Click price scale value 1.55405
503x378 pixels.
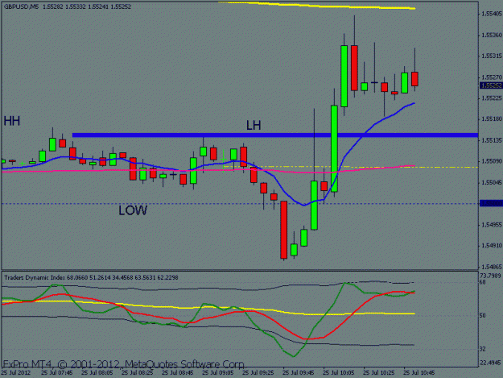click(x=491, y=14)
